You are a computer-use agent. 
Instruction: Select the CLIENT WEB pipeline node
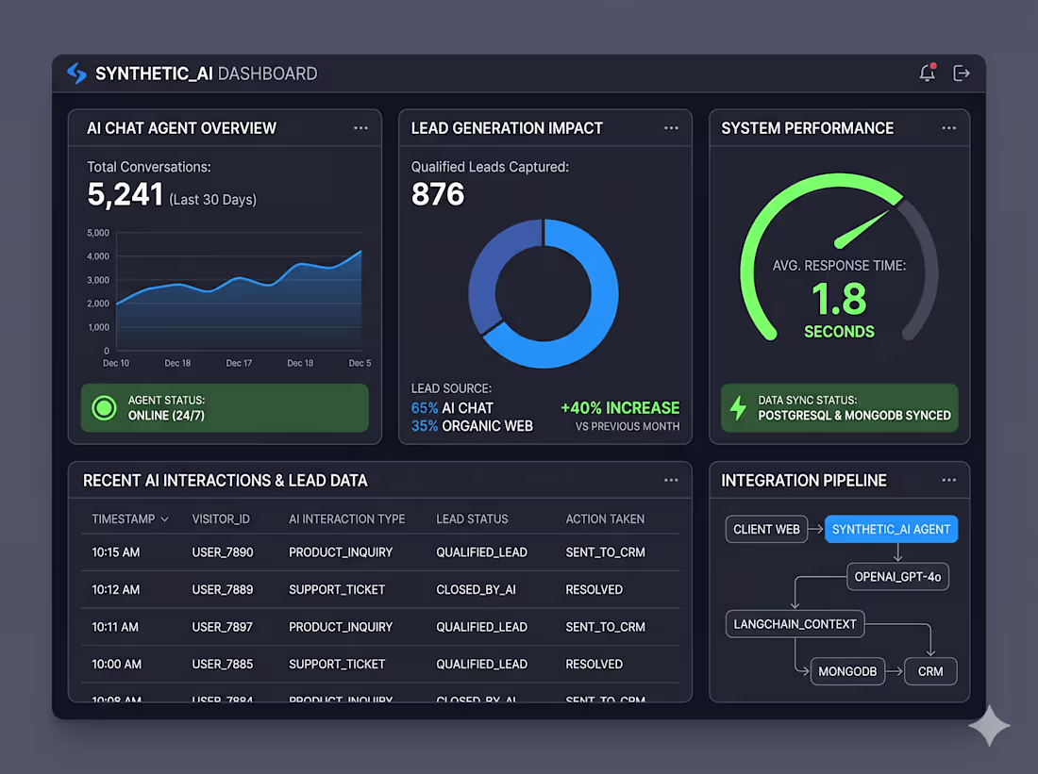coord(766,529)
